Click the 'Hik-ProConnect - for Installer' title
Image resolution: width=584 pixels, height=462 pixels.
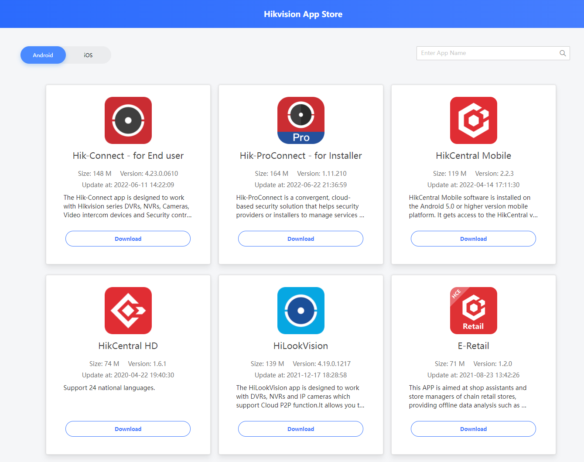pos(301,156)
